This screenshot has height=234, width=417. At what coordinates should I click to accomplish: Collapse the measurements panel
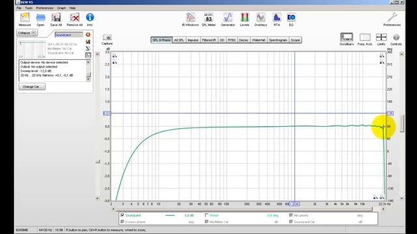pyautogui.click(x=27, y=33)
